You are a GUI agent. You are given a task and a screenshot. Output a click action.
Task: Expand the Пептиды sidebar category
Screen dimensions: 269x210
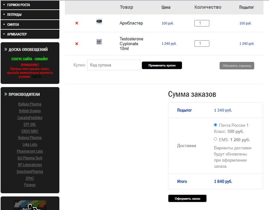tap(30, 15)
